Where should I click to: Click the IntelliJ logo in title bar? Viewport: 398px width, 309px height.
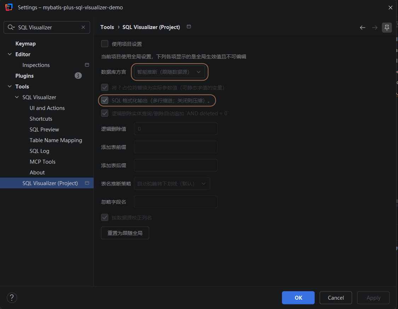(9, 7)
